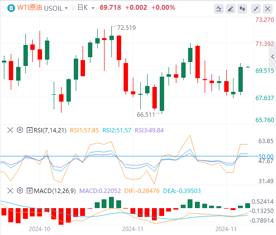Click the MACD(12,26,9) label
Image resolution: width=276 pixels, height=235 pixels.
tap(55, 191)
